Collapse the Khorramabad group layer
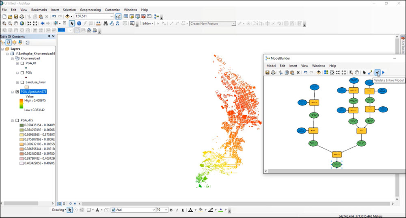 13,58
